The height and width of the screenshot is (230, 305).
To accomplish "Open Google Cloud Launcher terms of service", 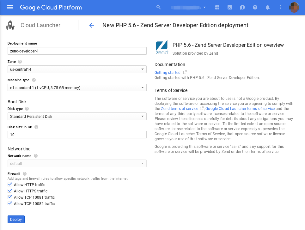I will coord(240,108).
